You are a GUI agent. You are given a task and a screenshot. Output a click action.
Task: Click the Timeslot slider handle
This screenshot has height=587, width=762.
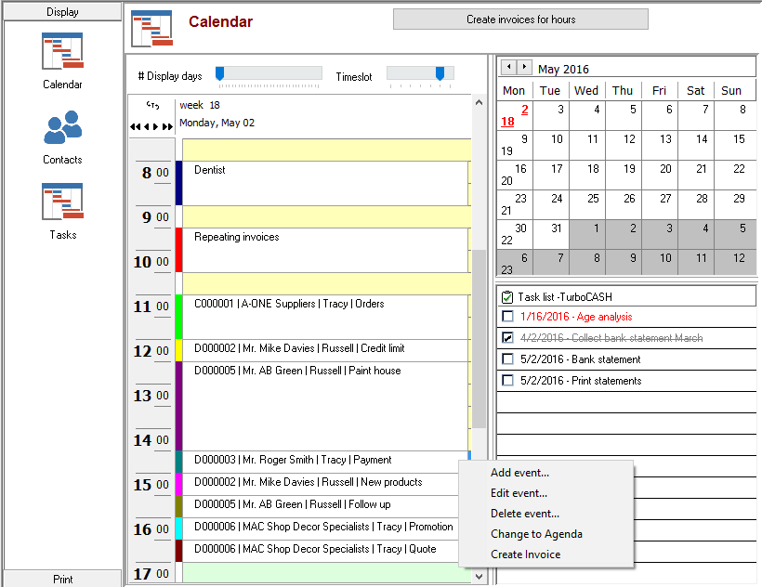click(x=440, y=73)
